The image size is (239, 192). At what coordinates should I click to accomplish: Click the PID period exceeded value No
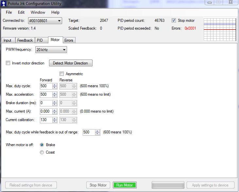point(157,28)
